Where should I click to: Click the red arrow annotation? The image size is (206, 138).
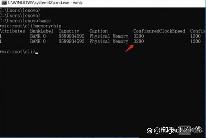[x=129, y=49]
